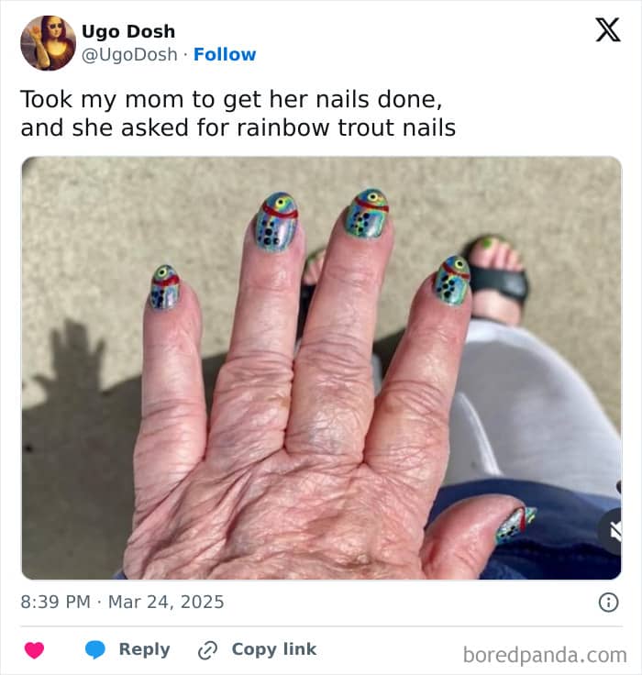Click the rainbow trout nails tweet text
This screenshot has height=675, width=642.
(238, 113)
